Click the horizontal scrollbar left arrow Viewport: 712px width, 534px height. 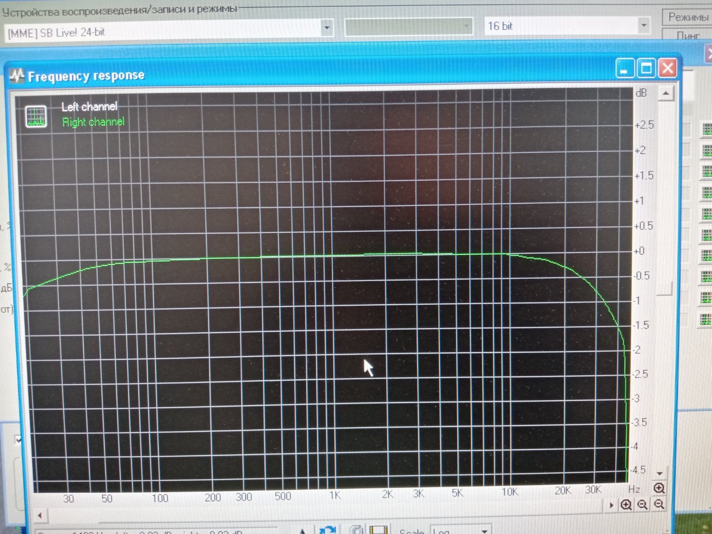point(40,515)
